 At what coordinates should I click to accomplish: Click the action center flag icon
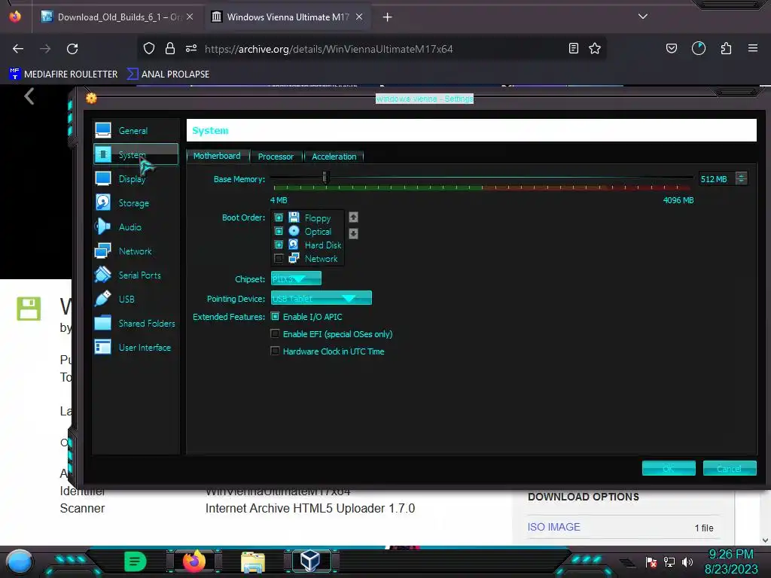[x=651, y=561]
